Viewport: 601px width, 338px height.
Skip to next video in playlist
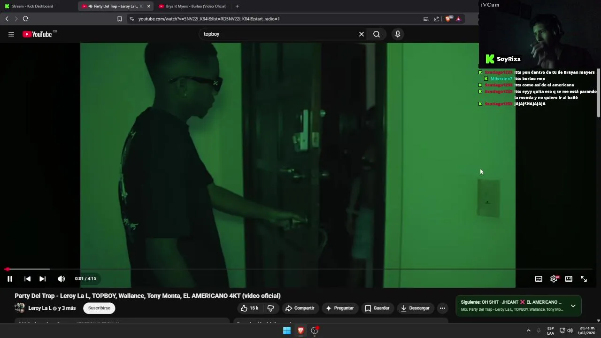click(x=42, y=279)
